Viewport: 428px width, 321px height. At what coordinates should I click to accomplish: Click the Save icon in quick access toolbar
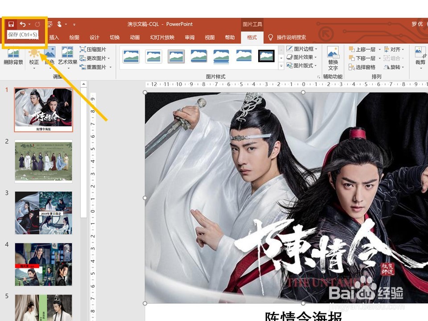pyautogui.click(x=11, y=24)
